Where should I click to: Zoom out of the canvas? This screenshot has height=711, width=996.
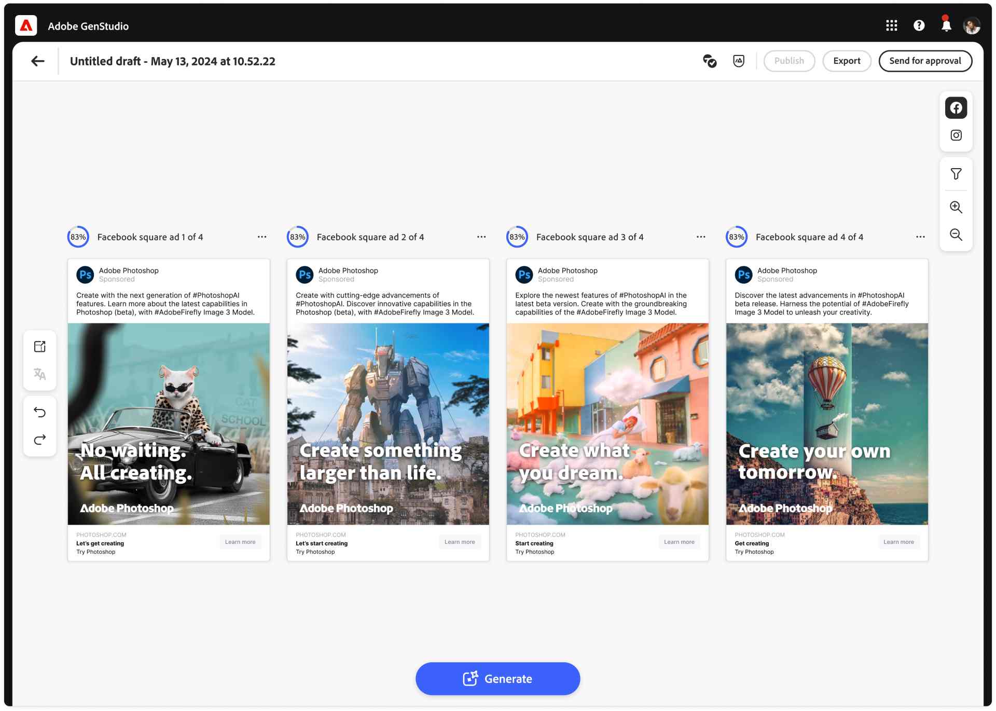(956, 235)
